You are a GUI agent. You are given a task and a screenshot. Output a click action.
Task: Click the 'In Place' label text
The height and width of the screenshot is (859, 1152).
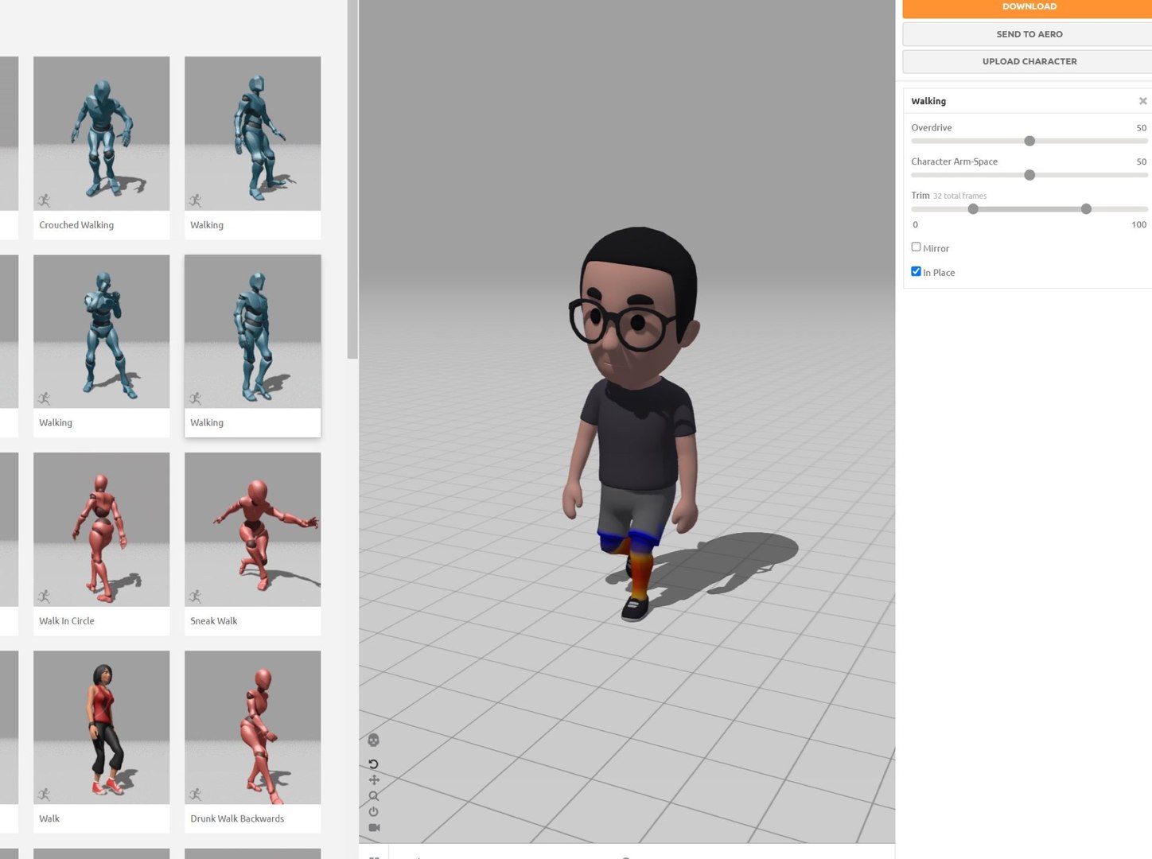coord(939,273)
